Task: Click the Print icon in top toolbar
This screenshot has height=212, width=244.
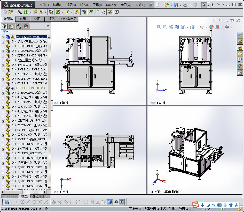Action: pos(185,5)
